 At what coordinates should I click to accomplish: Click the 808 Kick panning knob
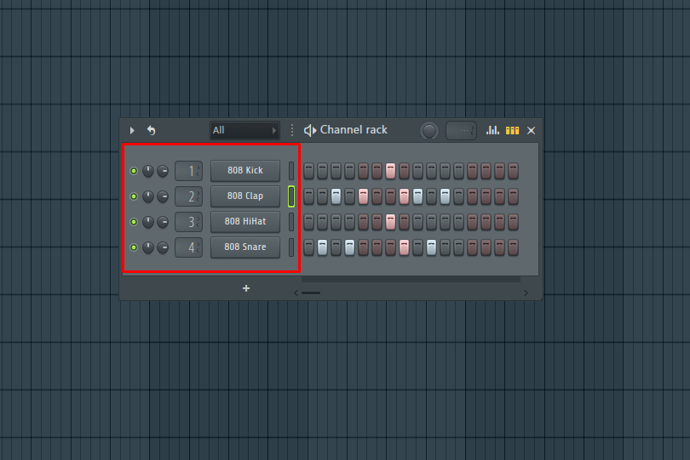[148, 171]
